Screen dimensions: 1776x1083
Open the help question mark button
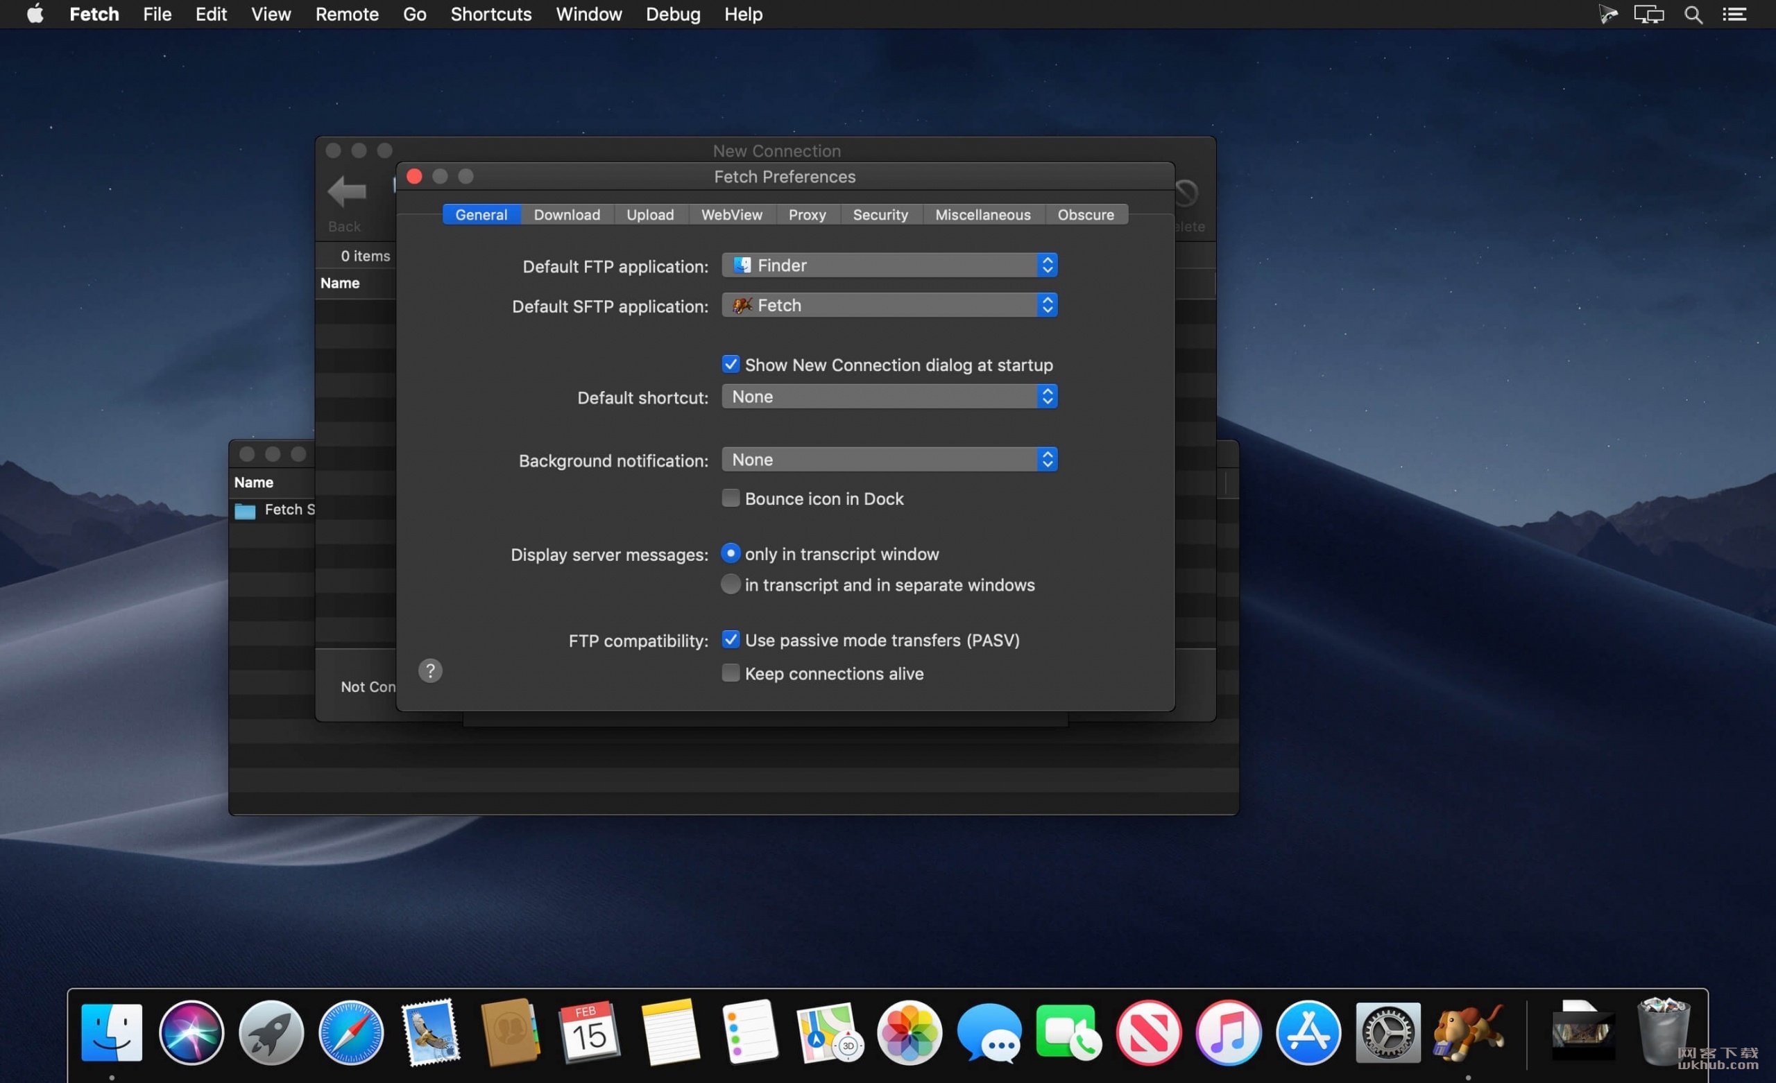[x=430, y=671]
